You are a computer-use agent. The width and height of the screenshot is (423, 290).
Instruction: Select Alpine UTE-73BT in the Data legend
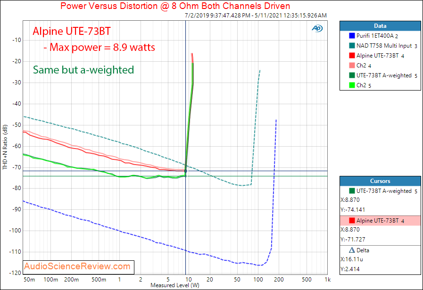point(380,56)
